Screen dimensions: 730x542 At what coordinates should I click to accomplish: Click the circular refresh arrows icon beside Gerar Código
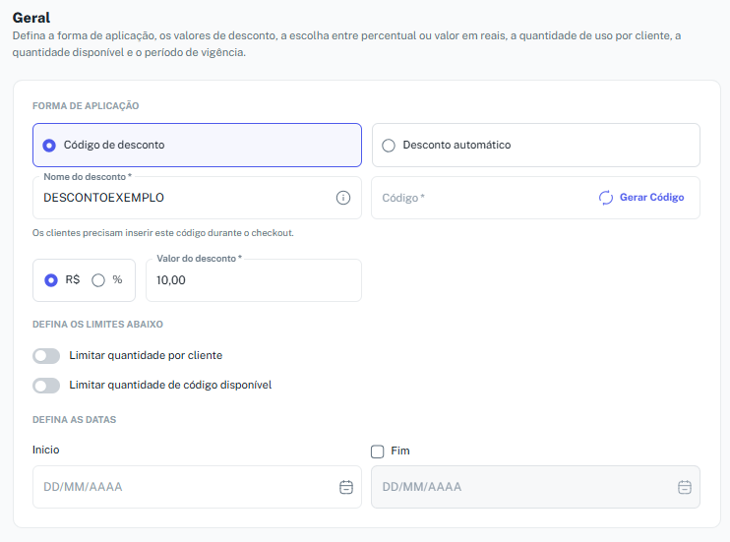(x=606, y=198)
